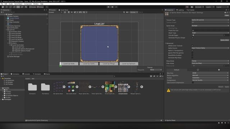230x129 pixels.
Task: Open Wrap Mode dropdown
Action: [x=210, y=61]
